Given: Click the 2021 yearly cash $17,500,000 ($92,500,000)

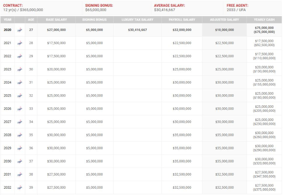Looking at the screenshot, I should click(x=264, y=43).
